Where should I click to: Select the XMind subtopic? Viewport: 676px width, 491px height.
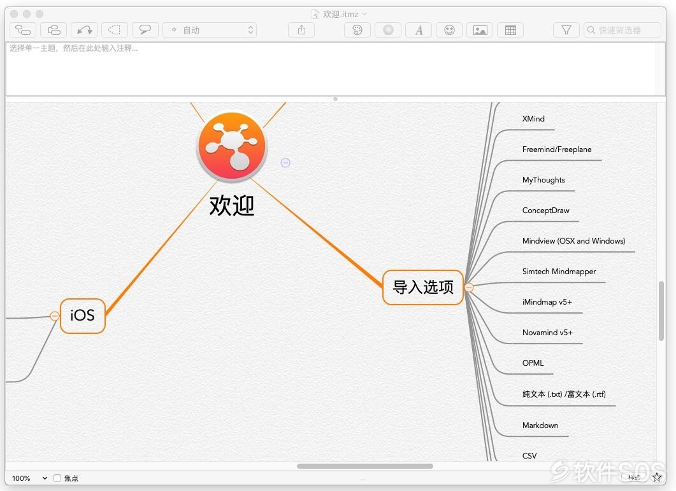[533, 119]
